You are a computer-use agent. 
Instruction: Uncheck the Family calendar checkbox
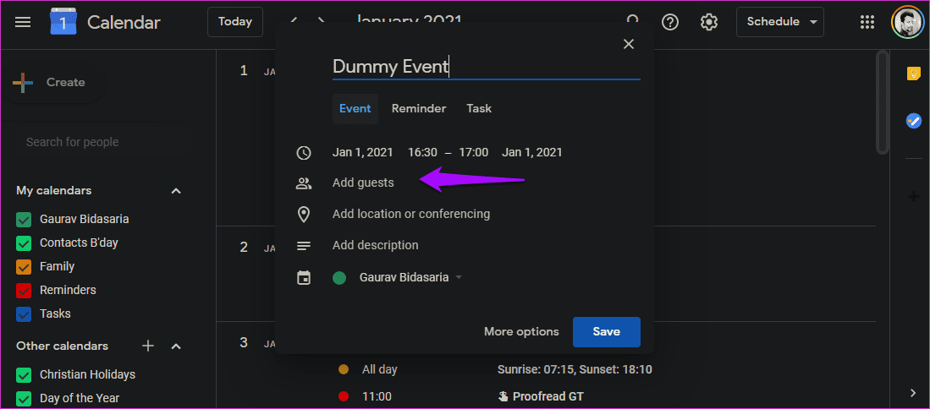[24, 267]
